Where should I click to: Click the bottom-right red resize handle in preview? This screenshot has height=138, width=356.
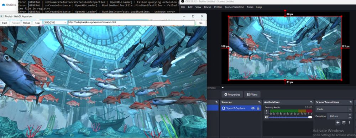pos(341,80)
